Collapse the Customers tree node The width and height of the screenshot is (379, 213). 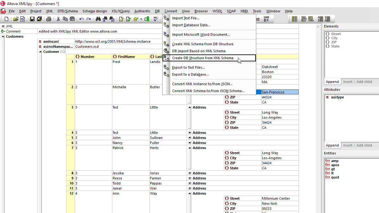point(3,36)
